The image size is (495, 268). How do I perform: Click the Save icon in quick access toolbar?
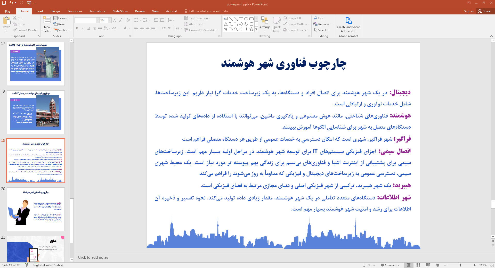[4, 3]
